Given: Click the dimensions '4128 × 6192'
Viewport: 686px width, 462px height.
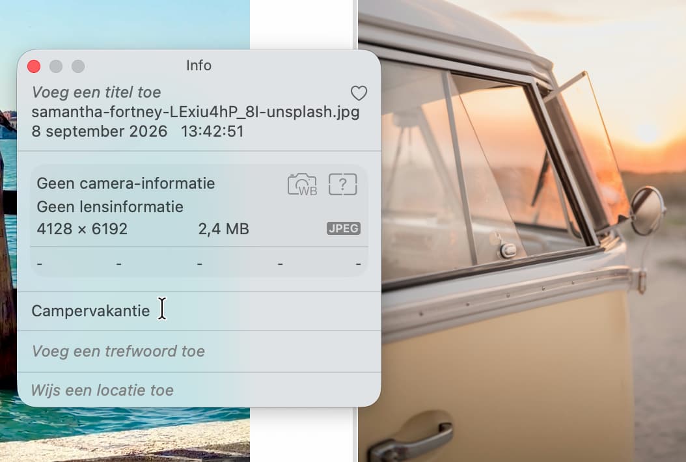Looking at the screenshot, I should pyautogui.click(x=82, y=229).
